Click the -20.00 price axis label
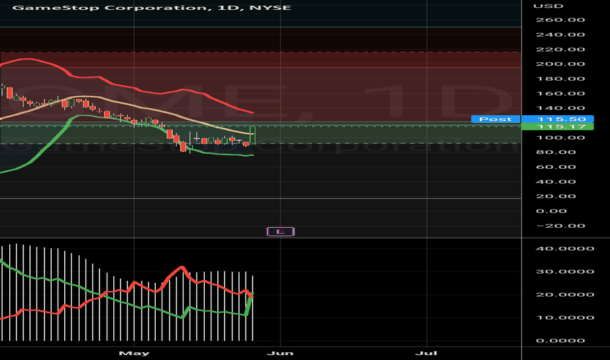The image size is (610, 360). coord(561,226)
